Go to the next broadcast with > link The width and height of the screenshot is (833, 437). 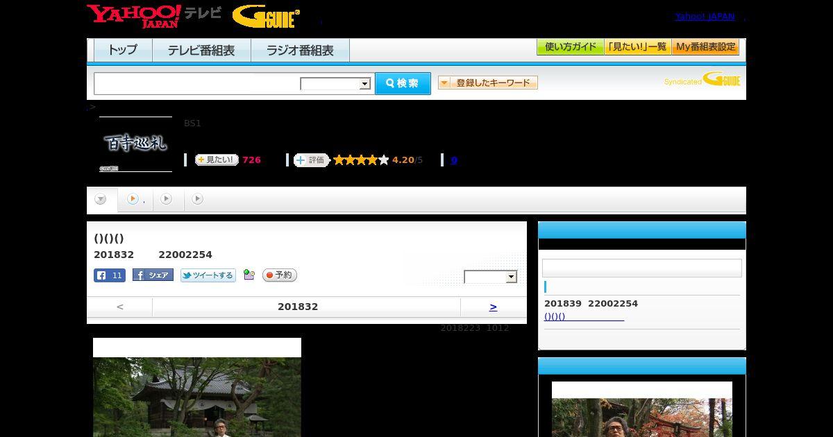(493, 307)
